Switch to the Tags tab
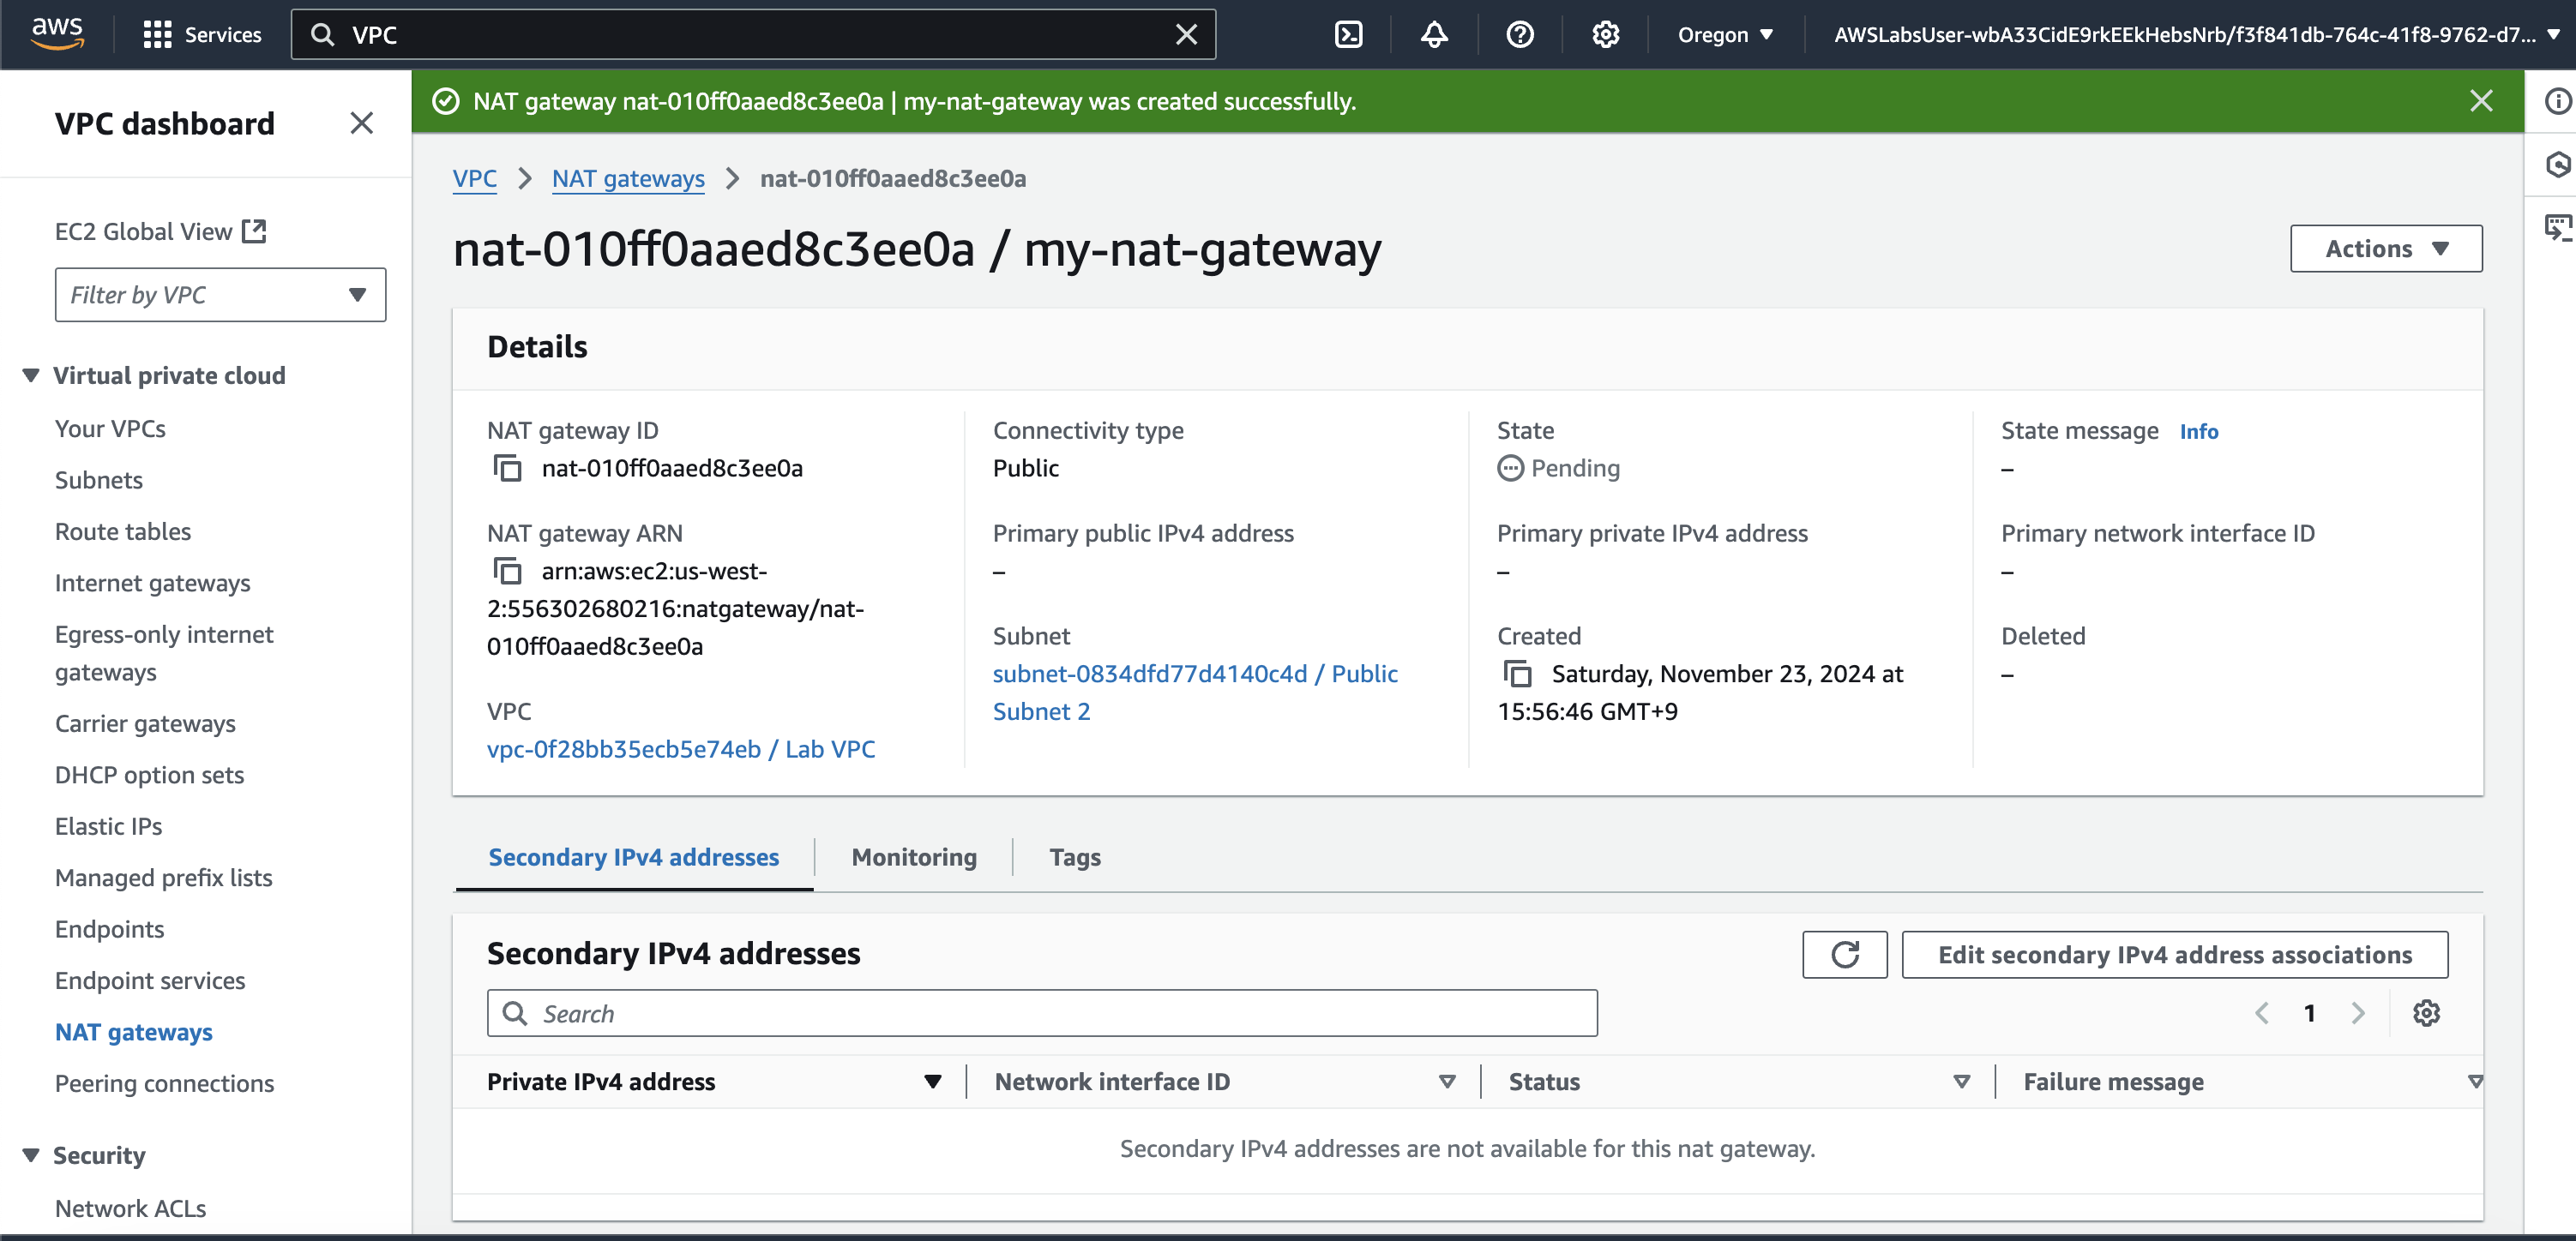This screenshot has height=1241, width=2576. (1074, 857)
